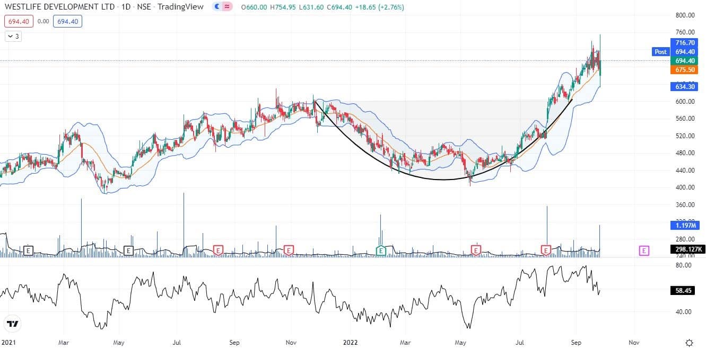The width and height of the screenshot is (706, 349).
Task: Click the pink approximately-equal data icon
Action: pyautogui.click(x=227, y=7)
